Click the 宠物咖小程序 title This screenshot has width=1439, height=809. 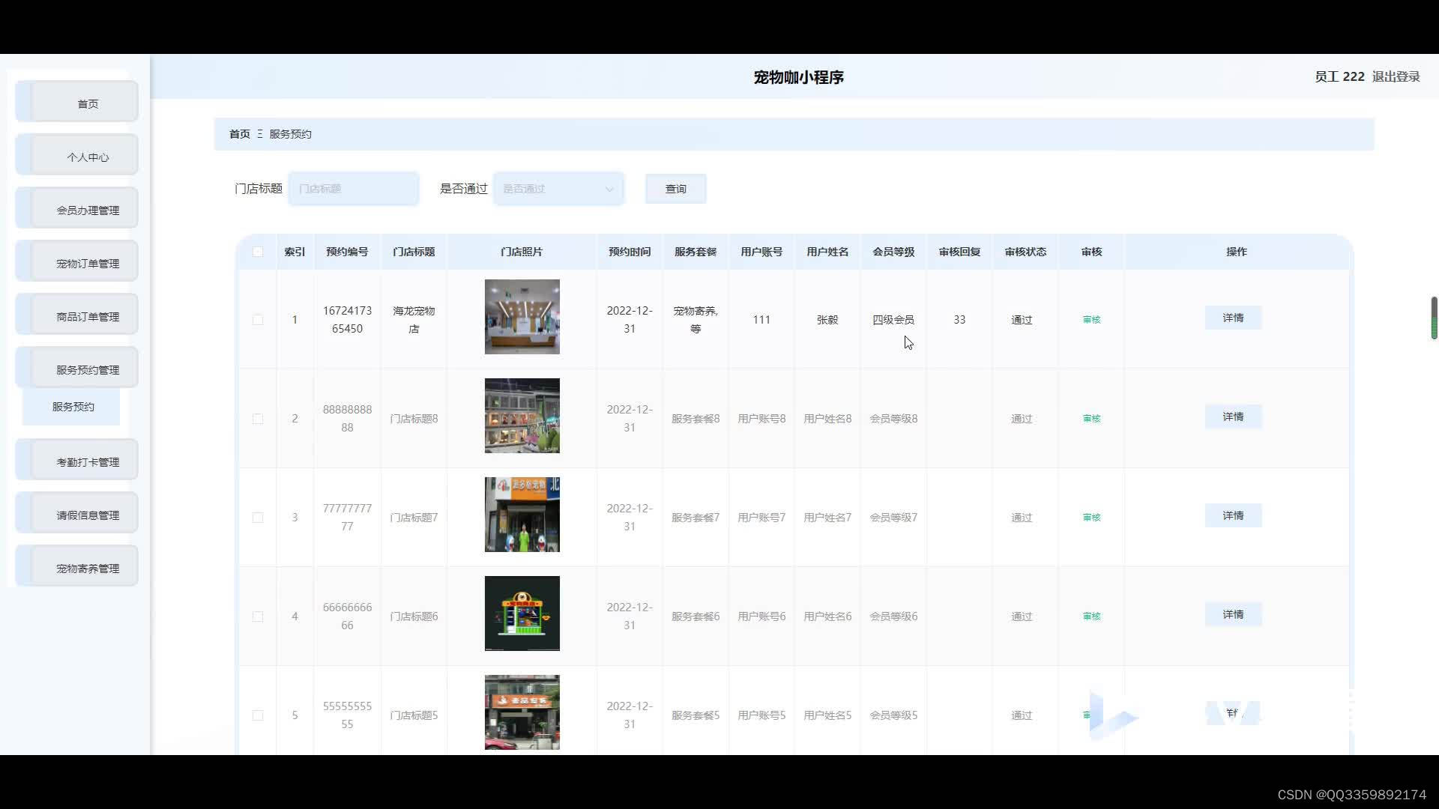(x=798, y=77)
